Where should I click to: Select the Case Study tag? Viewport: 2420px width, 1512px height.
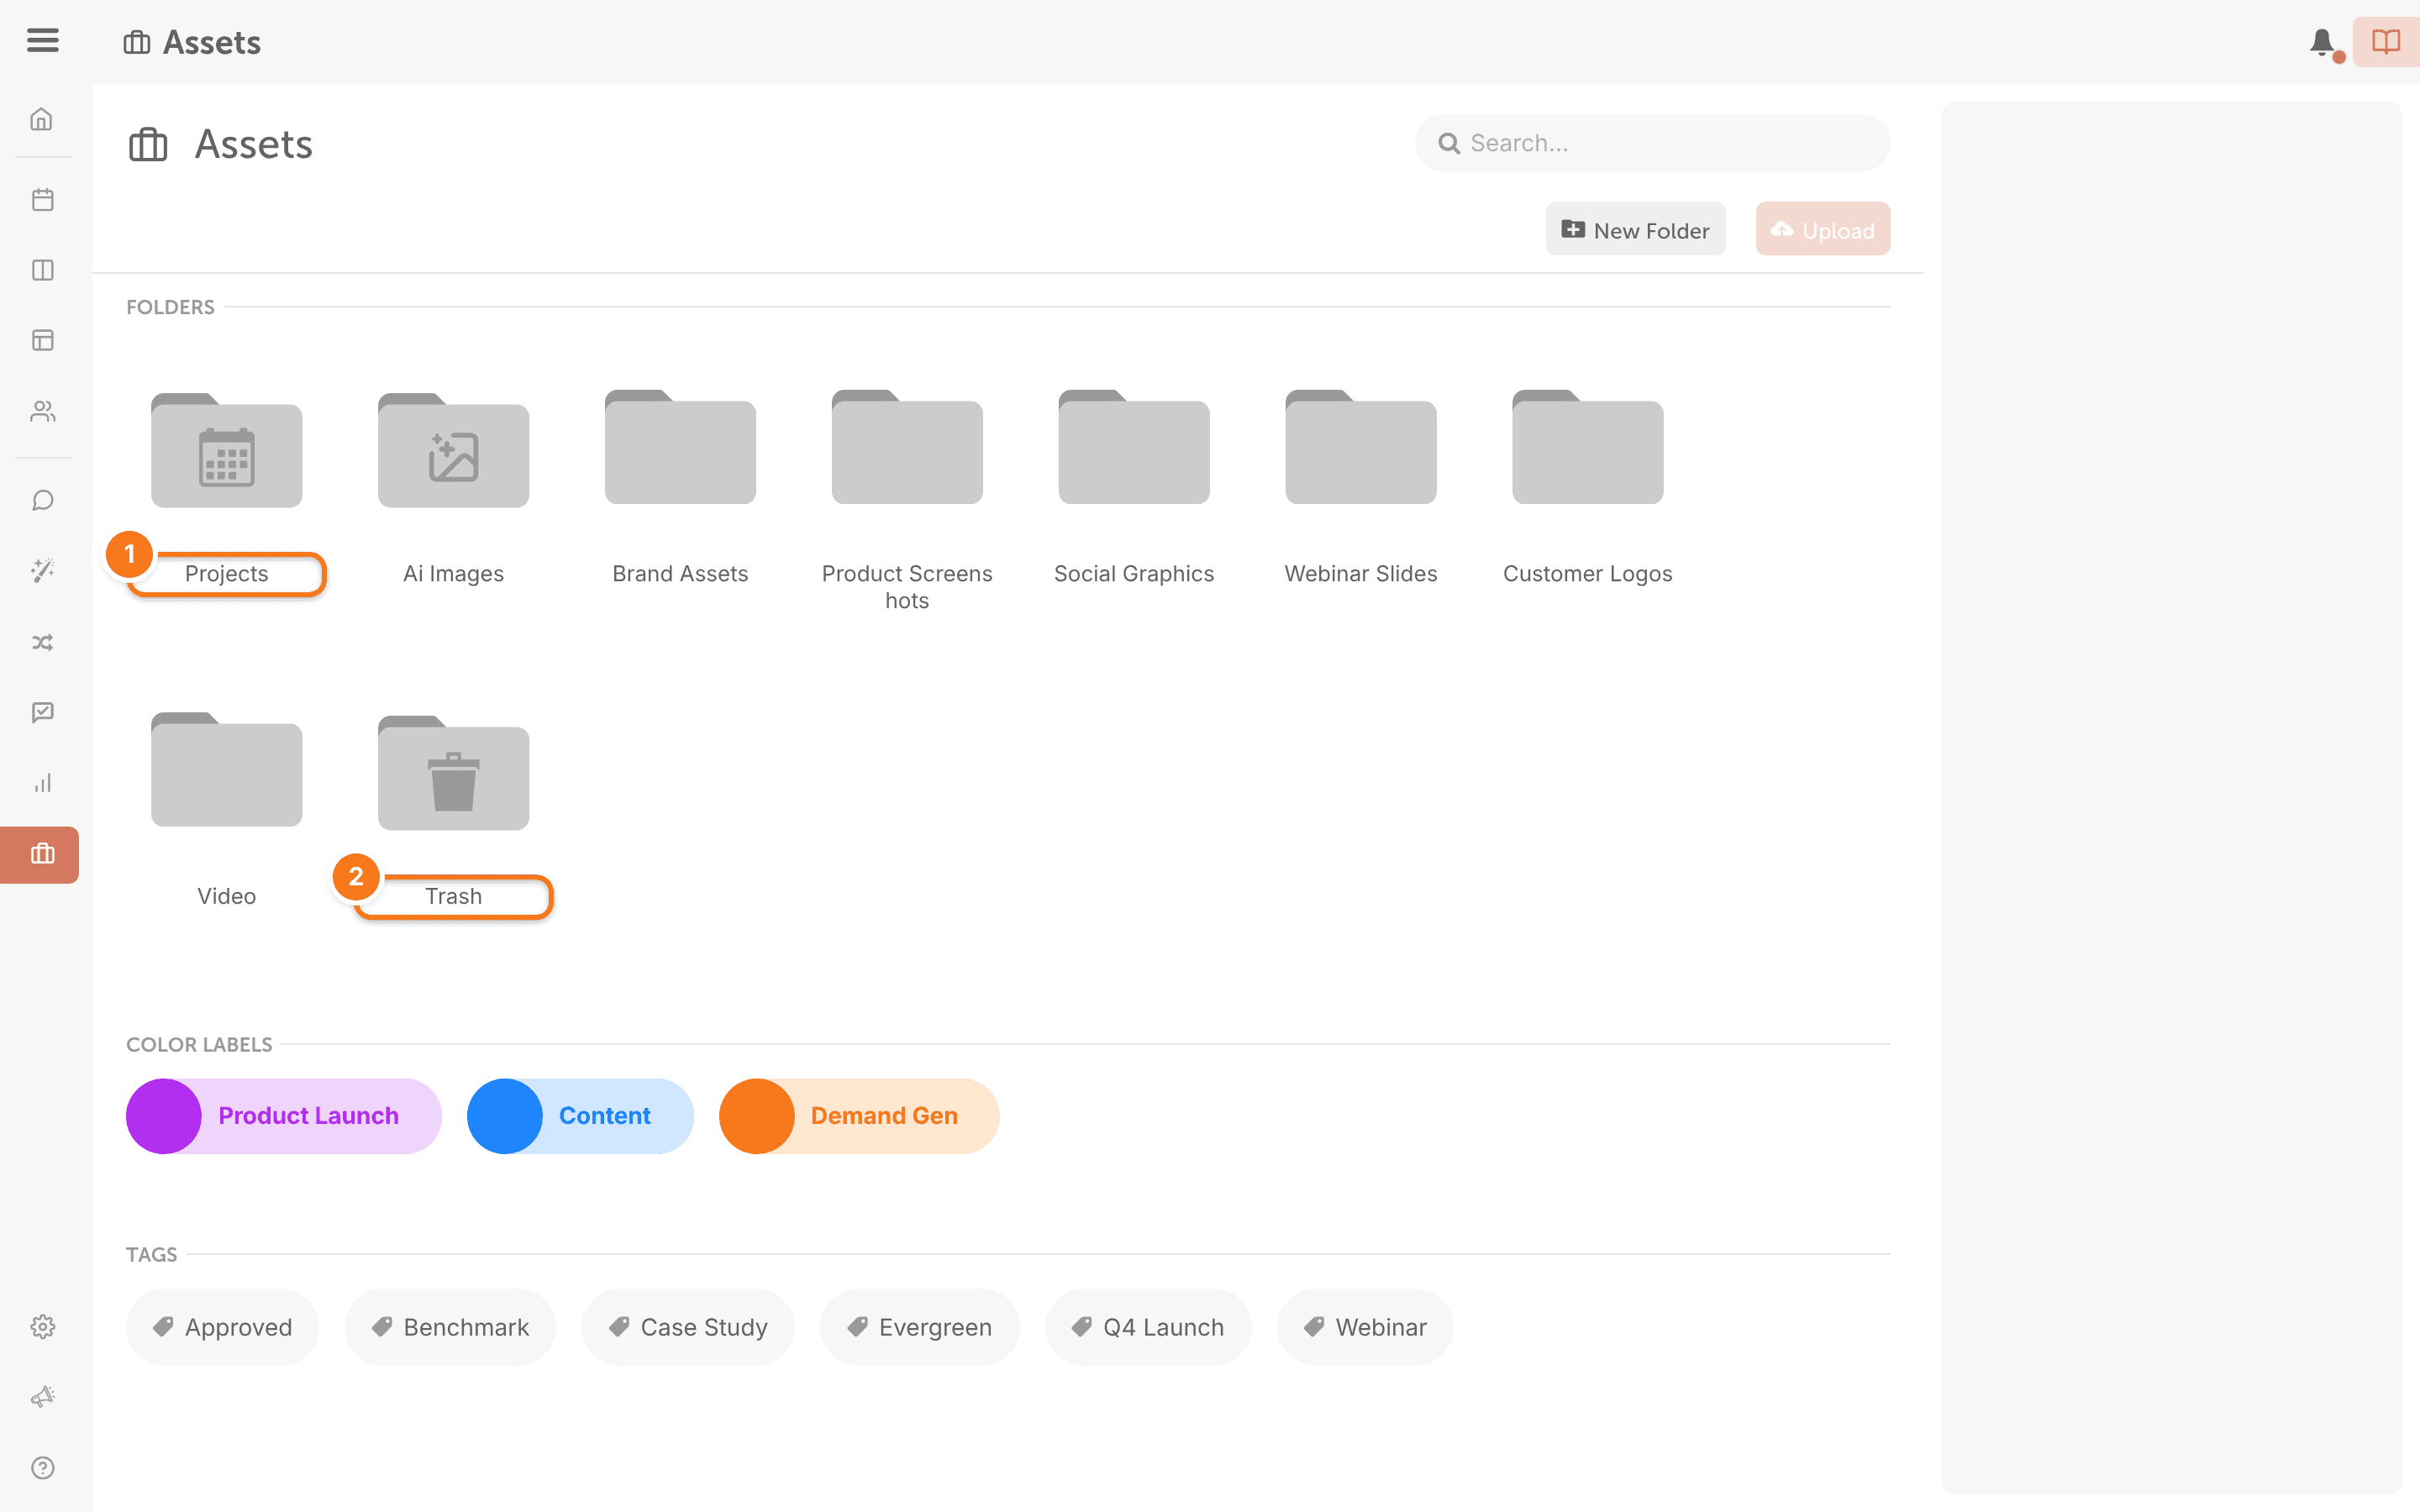pos(688,1327)
